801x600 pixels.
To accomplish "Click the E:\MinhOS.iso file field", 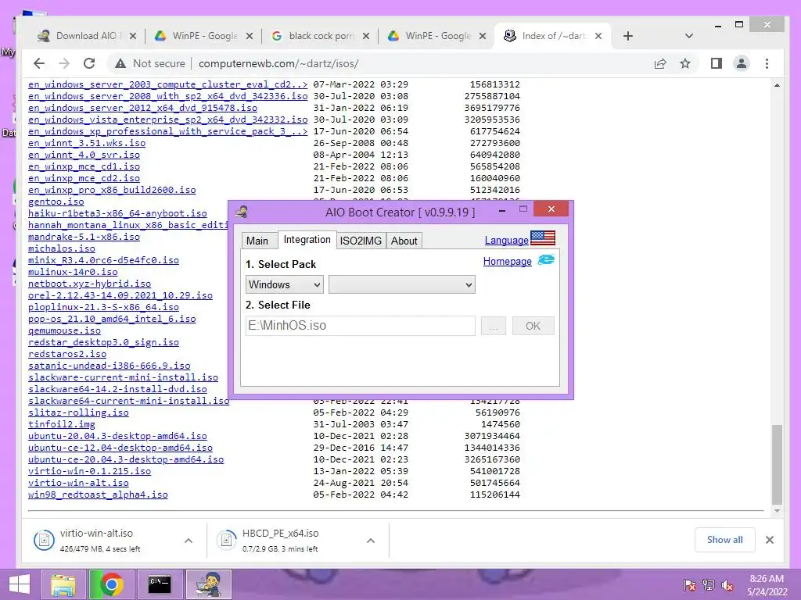I will click(x=361, y=326).
